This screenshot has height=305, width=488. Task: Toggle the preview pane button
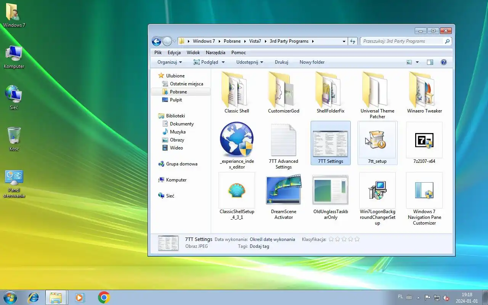click(x=430, y=62)
